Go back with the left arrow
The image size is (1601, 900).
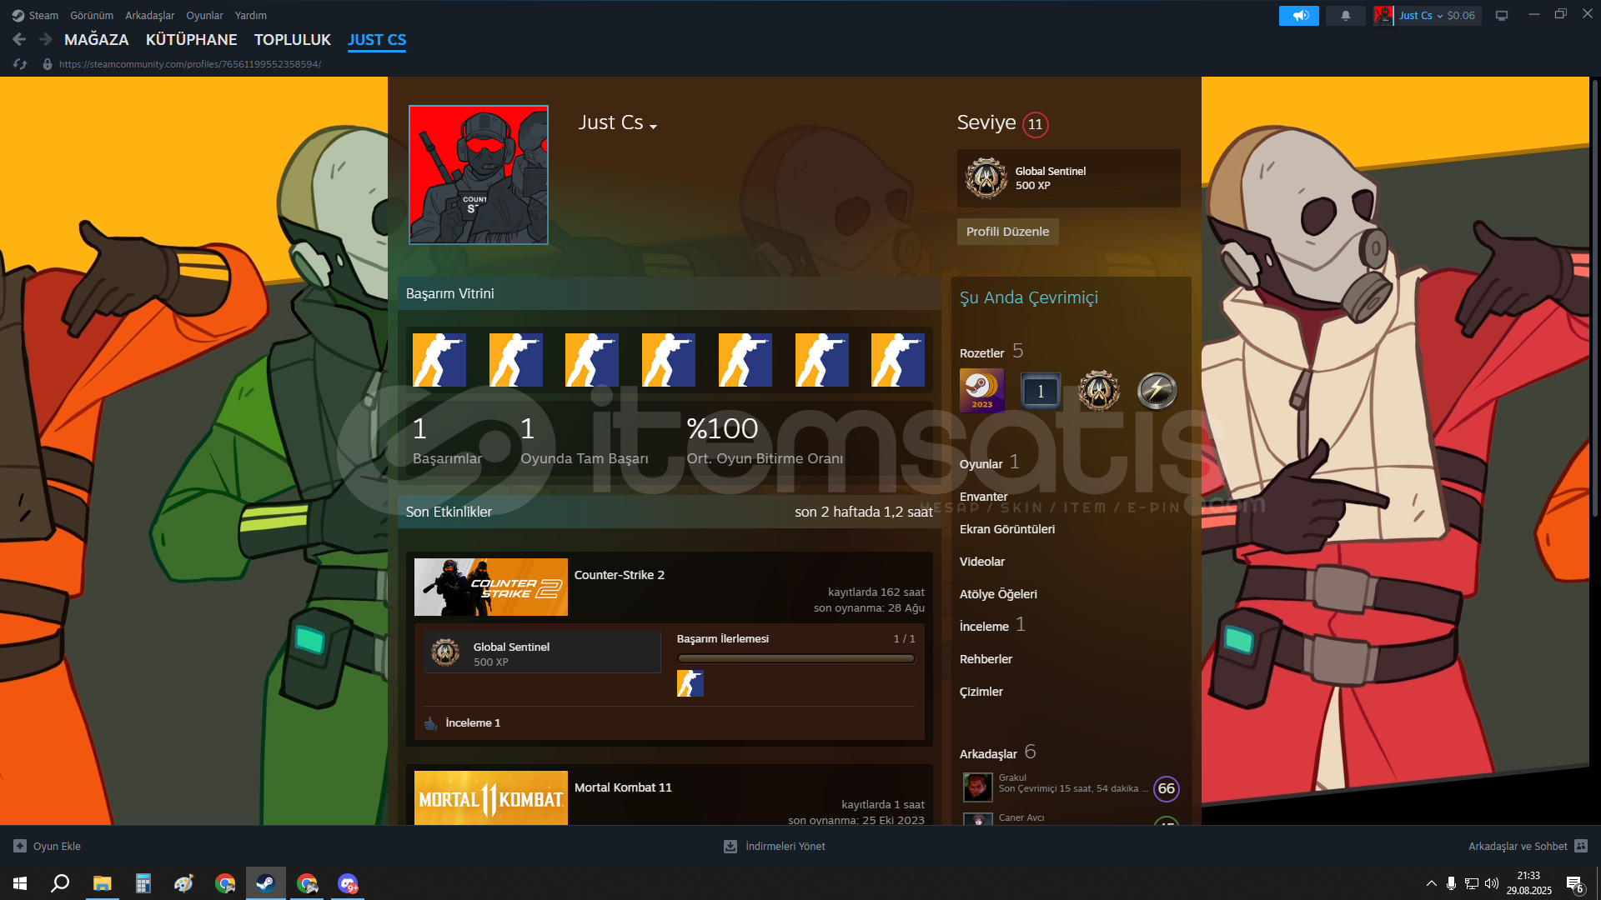point(19,39)
